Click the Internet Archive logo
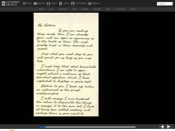The height and width of the screenshot is (131, 175). (11, 4)
